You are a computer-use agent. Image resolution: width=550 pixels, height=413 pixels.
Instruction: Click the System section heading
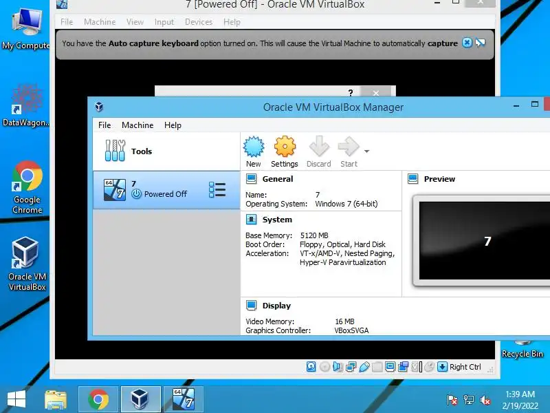pos(277,220)
